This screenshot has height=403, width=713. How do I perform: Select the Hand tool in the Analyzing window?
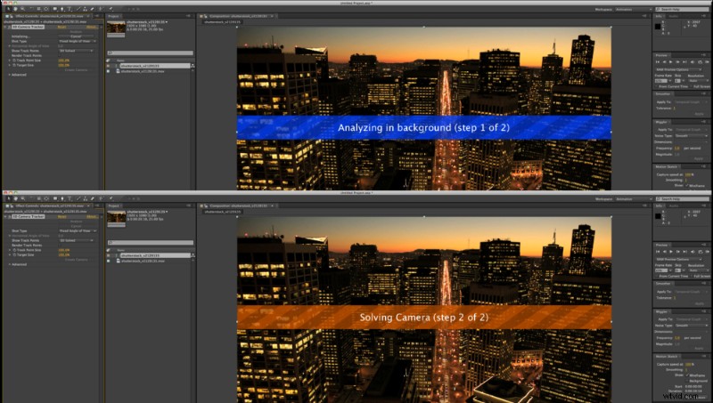point(15,9)
